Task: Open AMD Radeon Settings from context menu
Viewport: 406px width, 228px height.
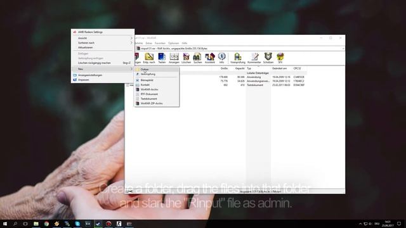Action: pyautogui.click(x=103, y=32)
